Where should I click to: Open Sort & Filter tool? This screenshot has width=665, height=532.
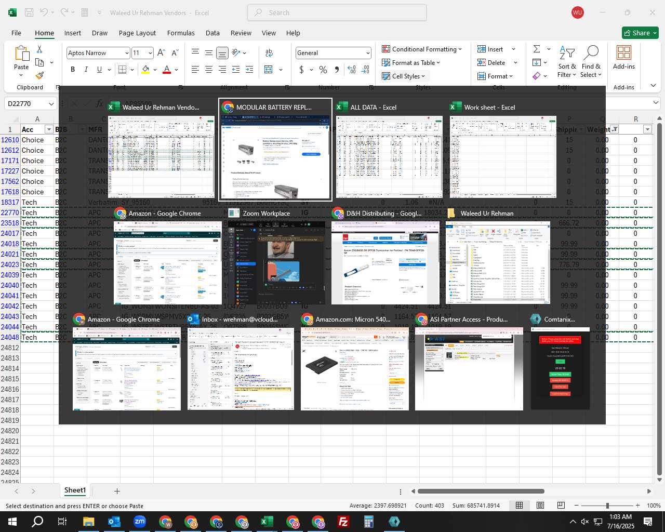tap(567, 62)
